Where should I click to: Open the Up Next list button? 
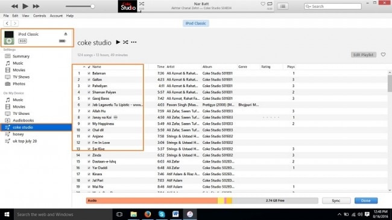[283, 6]
